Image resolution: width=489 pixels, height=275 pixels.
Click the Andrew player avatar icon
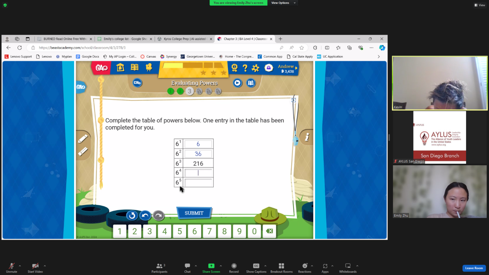(269, 68)
